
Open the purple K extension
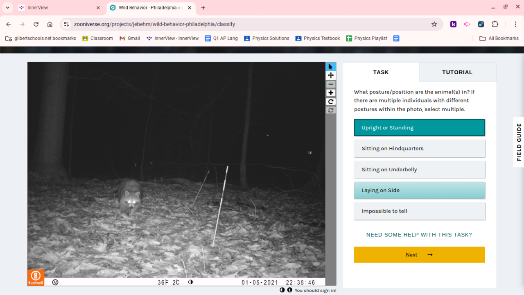(453, 24)
